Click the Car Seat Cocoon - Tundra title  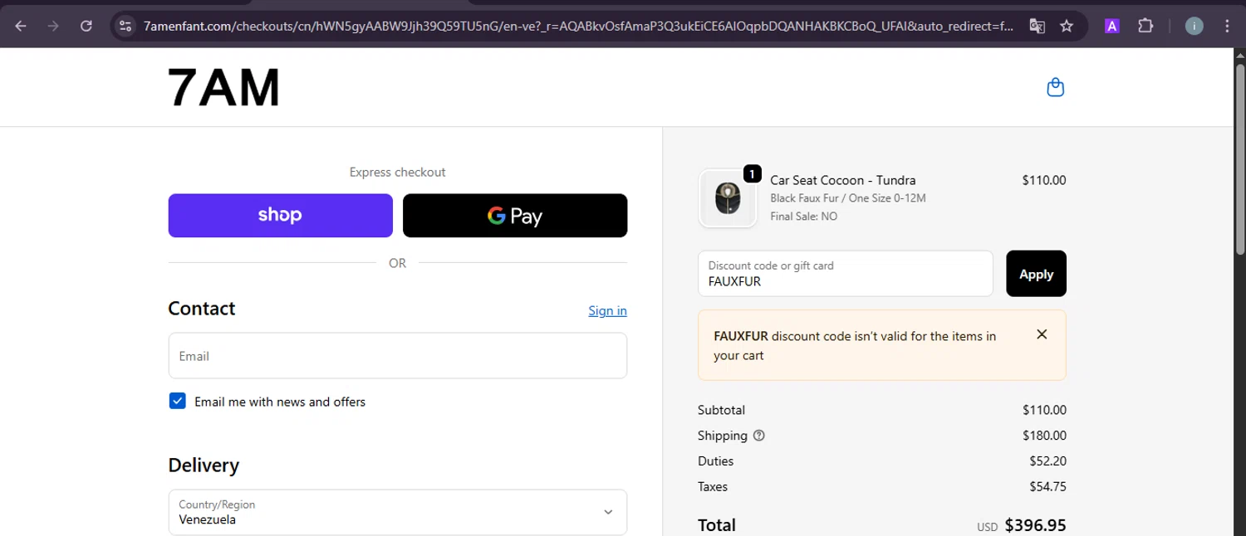pos(843,180)
